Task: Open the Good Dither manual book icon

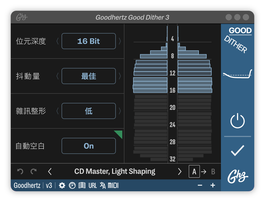Action: [x=82, y=185]
